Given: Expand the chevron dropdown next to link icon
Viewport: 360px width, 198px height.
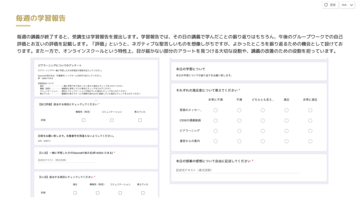Looking at the screenshot, I should pos(351,5).
